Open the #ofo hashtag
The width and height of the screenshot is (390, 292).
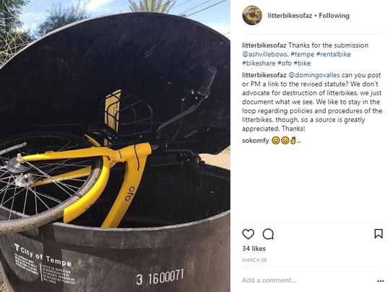click(x=285, y=63)
